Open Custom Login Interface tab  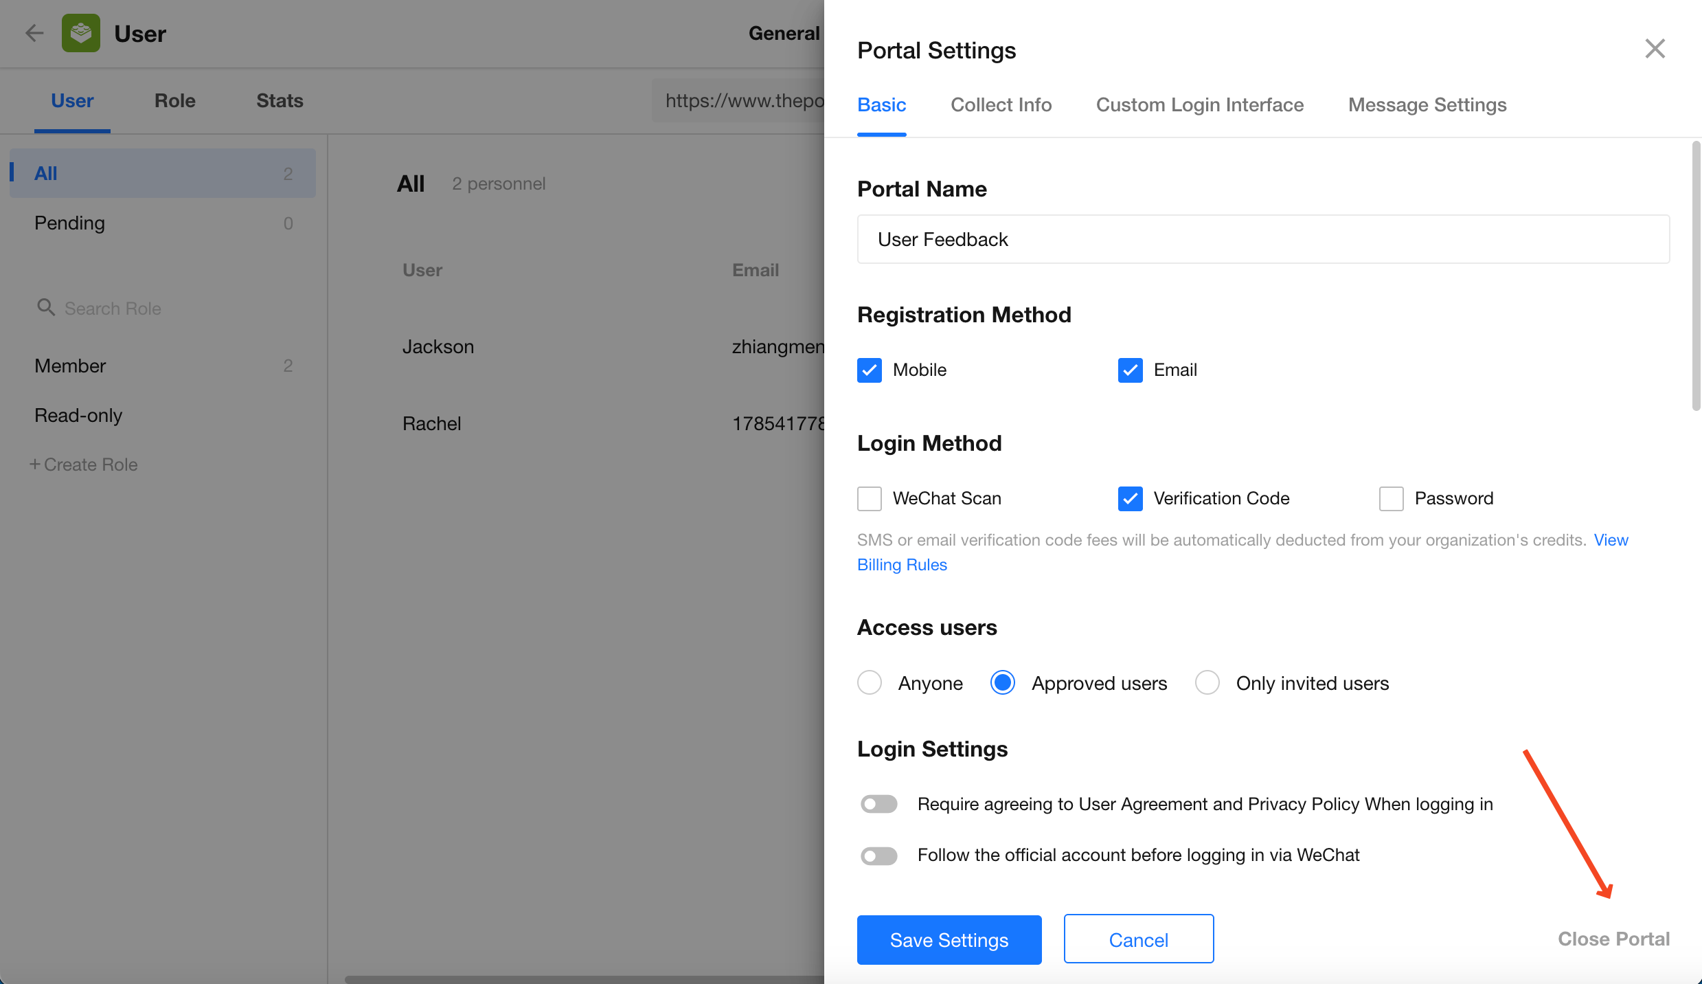click(x=1200, y=104)
